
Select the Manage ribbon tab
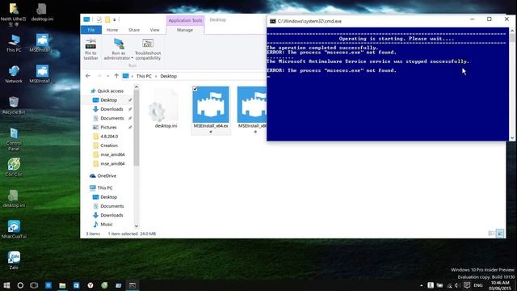[x=185, y=30]
